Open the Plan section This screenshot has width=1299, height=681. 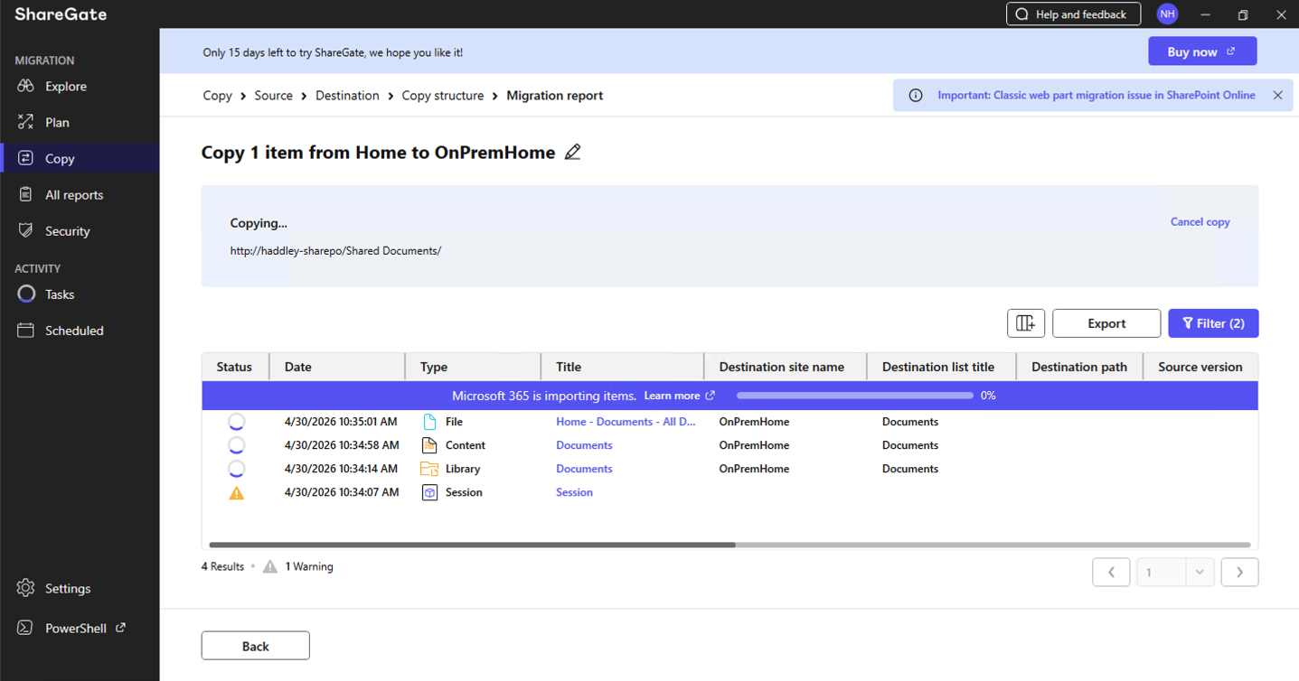pos(80,123)
